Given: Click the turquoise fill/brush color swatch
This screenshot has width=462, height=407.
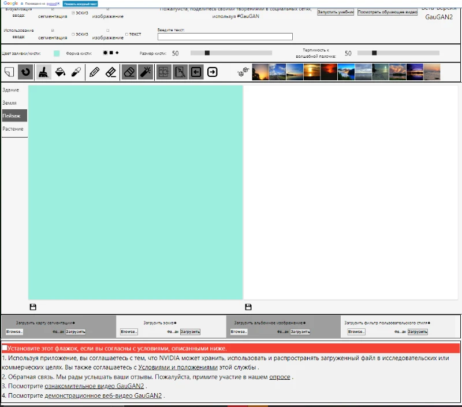Looking at the screenshot, I should coord(57,53).
